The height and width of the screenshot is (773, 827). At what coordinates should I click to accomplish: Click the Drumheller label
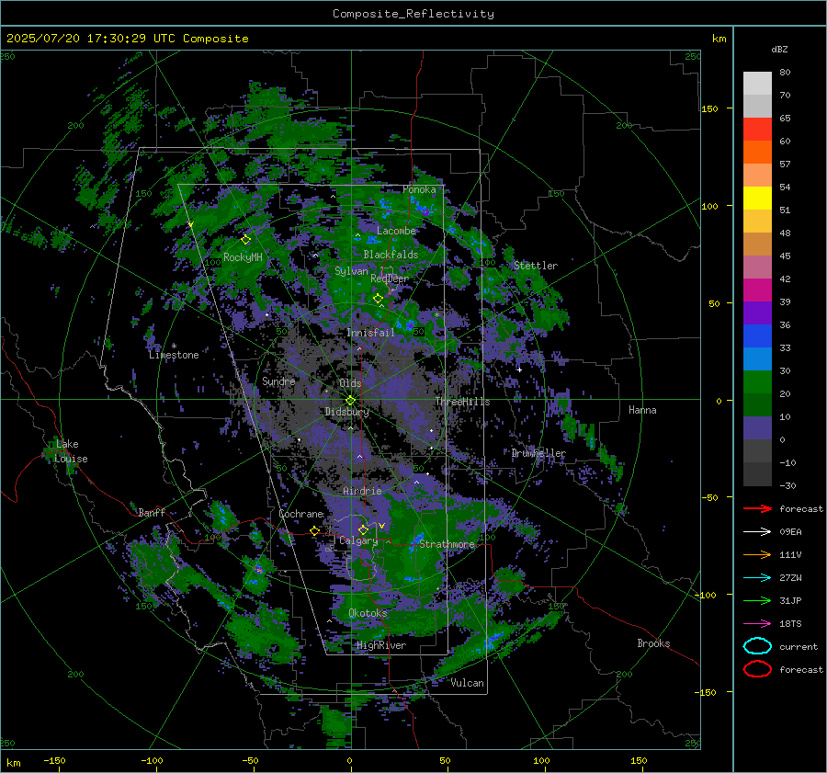tap(538, 453)
